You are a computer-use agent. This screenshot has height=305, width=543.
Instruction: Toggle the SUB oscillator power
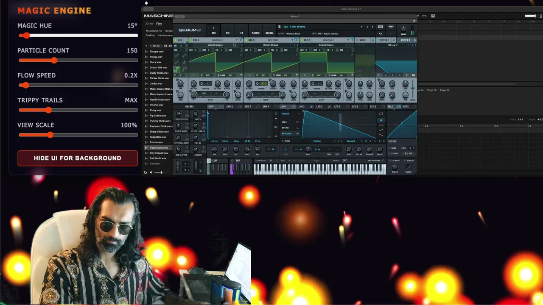[176, 40]
